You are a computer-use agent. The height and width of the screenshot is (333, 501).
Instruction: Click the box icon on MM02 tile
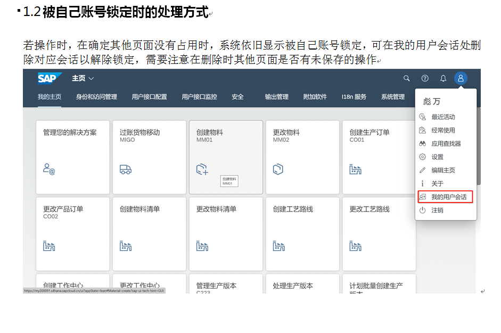[x=278, y=169]
